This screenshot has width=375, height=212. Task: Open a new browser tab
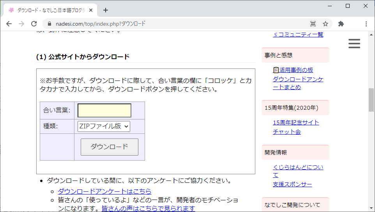click(x=106, y=10)
